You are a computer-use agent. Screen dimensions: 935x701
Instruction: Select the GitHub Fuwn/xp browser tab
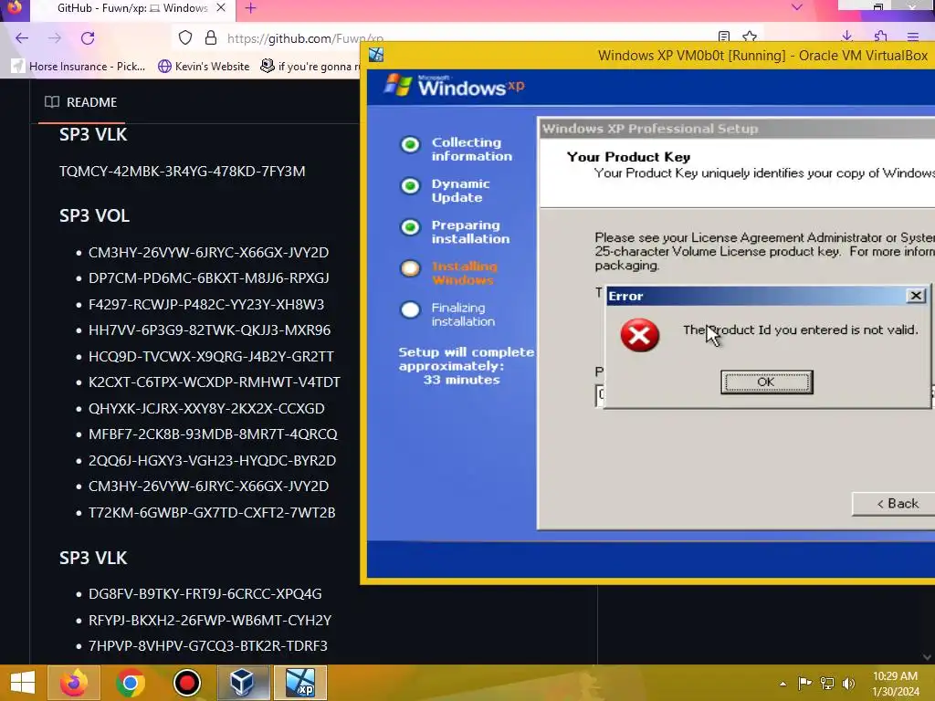(x=131, y=8)
